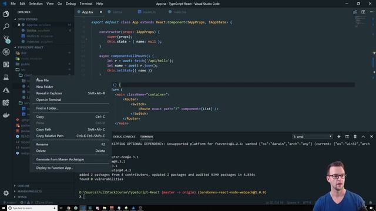
Task: Click the open changes icon in editor toolbar
Action: [355, 12]
